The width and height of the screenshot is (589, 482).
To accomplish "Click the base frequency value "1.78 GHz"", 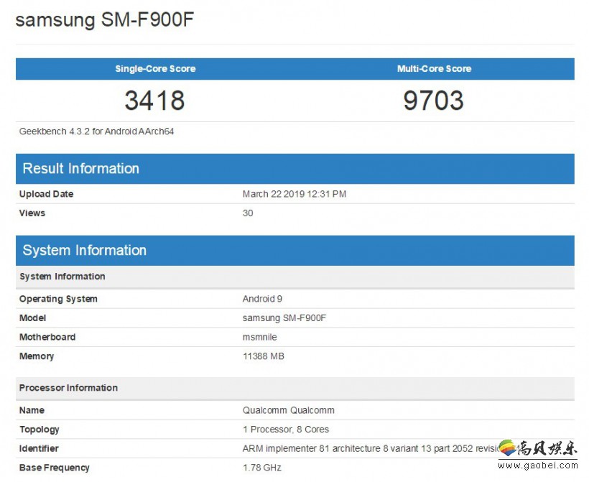I will click(262, 468).
